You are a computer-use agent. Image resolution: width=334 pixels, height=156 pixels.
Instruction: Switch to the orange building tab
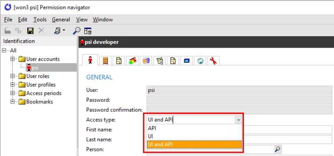coord(105,61)
